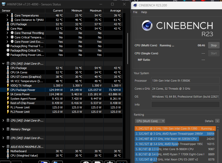Click the lightning icon for System Agent Power
The height and width of the screenshot is (163, 222).
pos(8,98)
